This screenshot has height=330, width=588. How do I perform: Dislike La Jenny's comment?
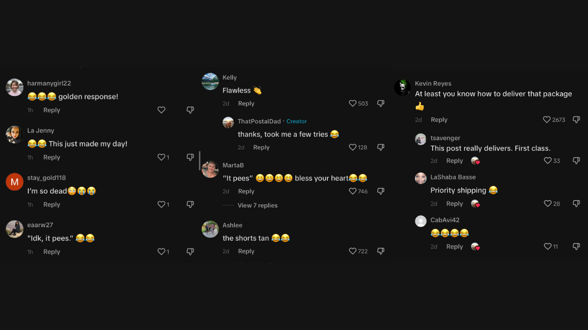pos(190,157)
